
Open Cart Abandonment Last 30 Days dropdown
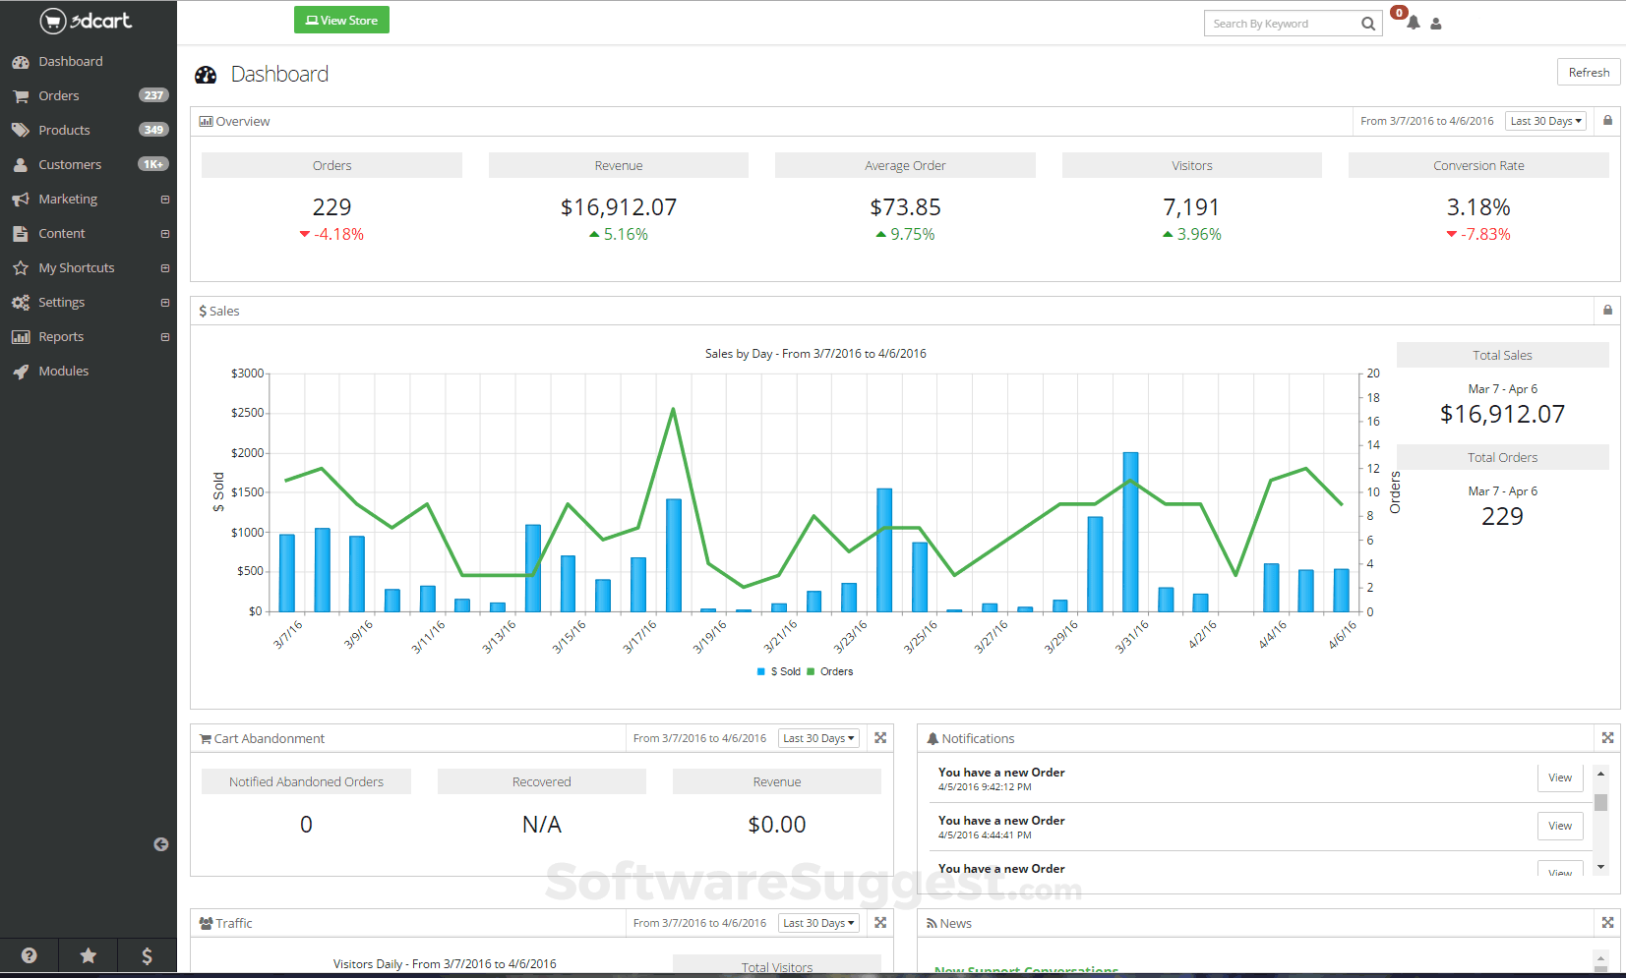818,738
